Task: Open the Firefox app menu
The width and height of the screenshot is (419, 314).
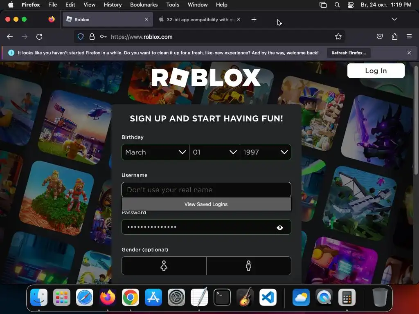Action: (31, 4)
